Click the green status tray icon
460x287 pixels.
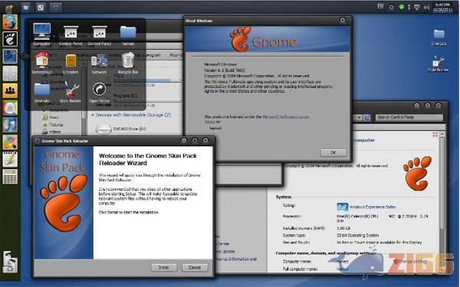coord(401,8)
